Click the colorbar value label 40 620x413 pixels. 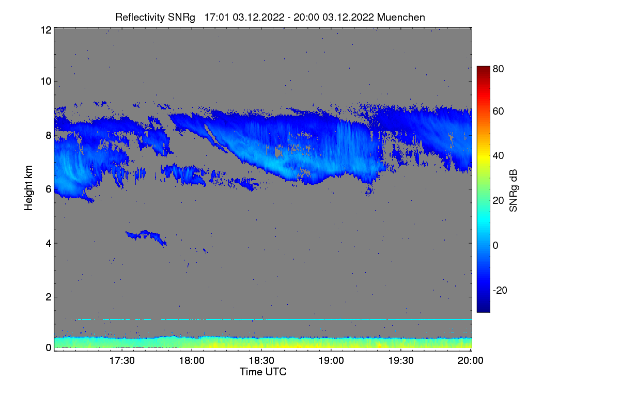(499, 155)
